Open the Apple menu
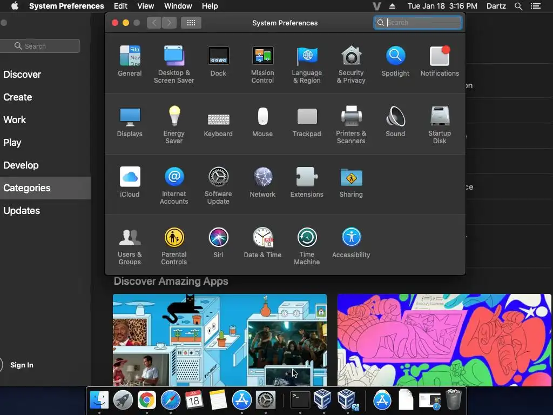 15,6
